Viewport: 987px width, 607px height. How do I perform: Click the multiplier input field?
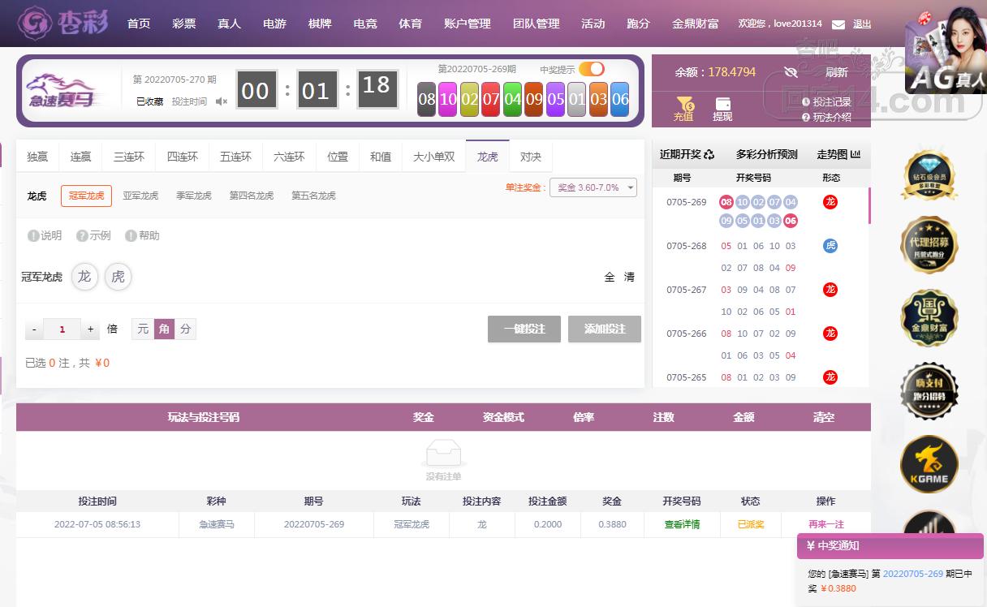[x=62, y=329]
